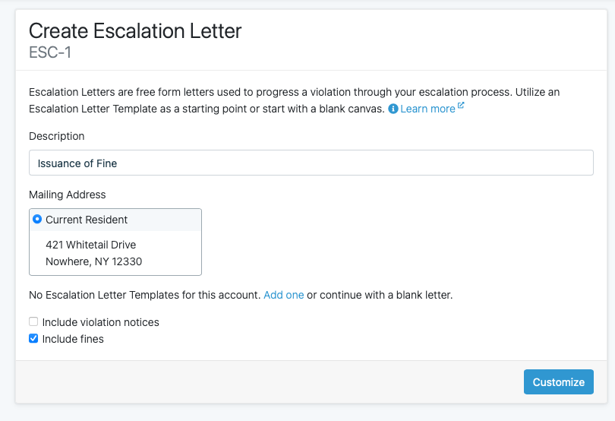Click the Nowhere, NY 12330 address line
Screen dimensions: 615x421
point(93,261)
